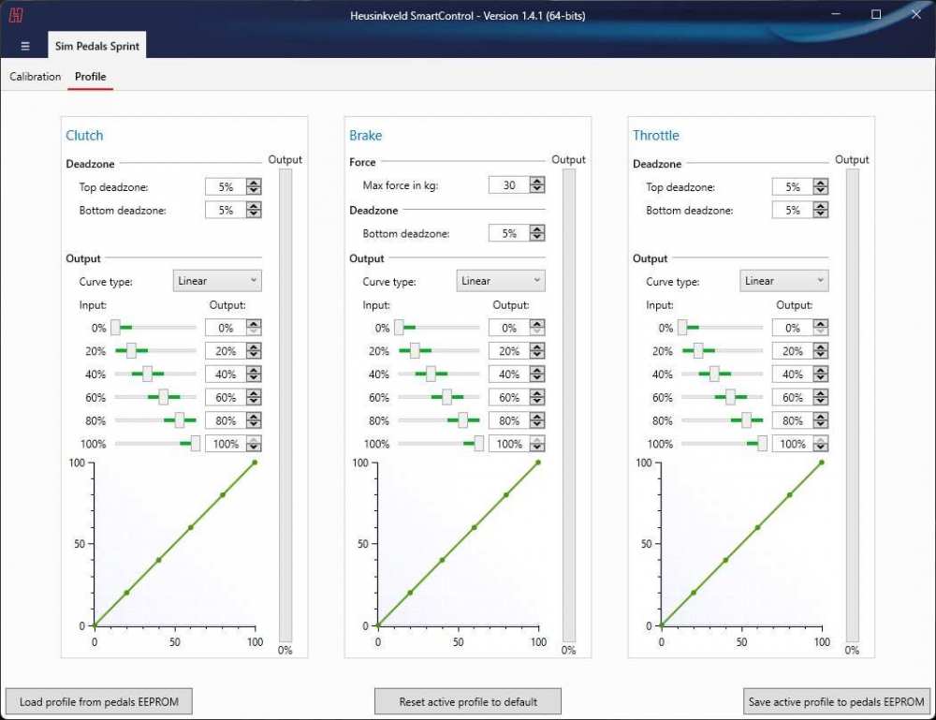
Task: Click the Clutch 40% output stepper
Action: pyautogui.click(x=254, y=374)
